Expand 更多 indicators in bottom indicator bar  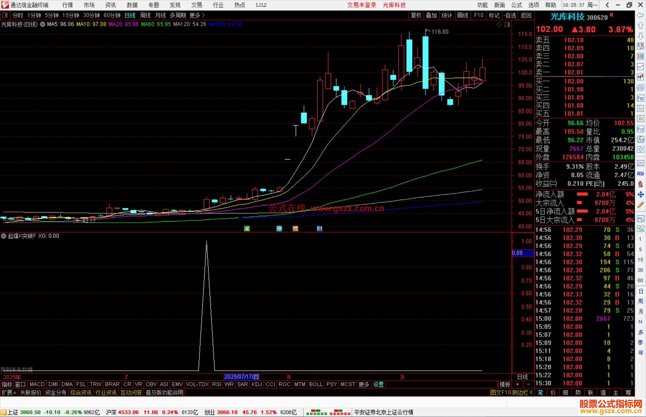364,384
